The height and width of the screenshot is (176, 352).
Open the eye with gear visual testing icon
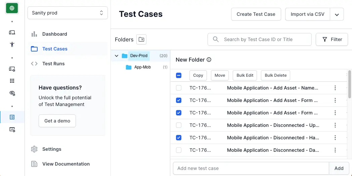tap(12, 93)
